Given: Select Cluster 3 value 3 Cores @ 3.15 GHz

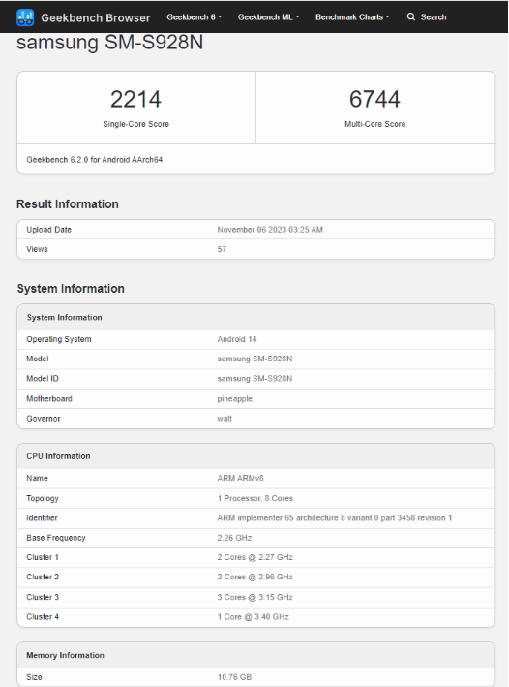Looking at the screenshot, I should click(x=255, y=597).
